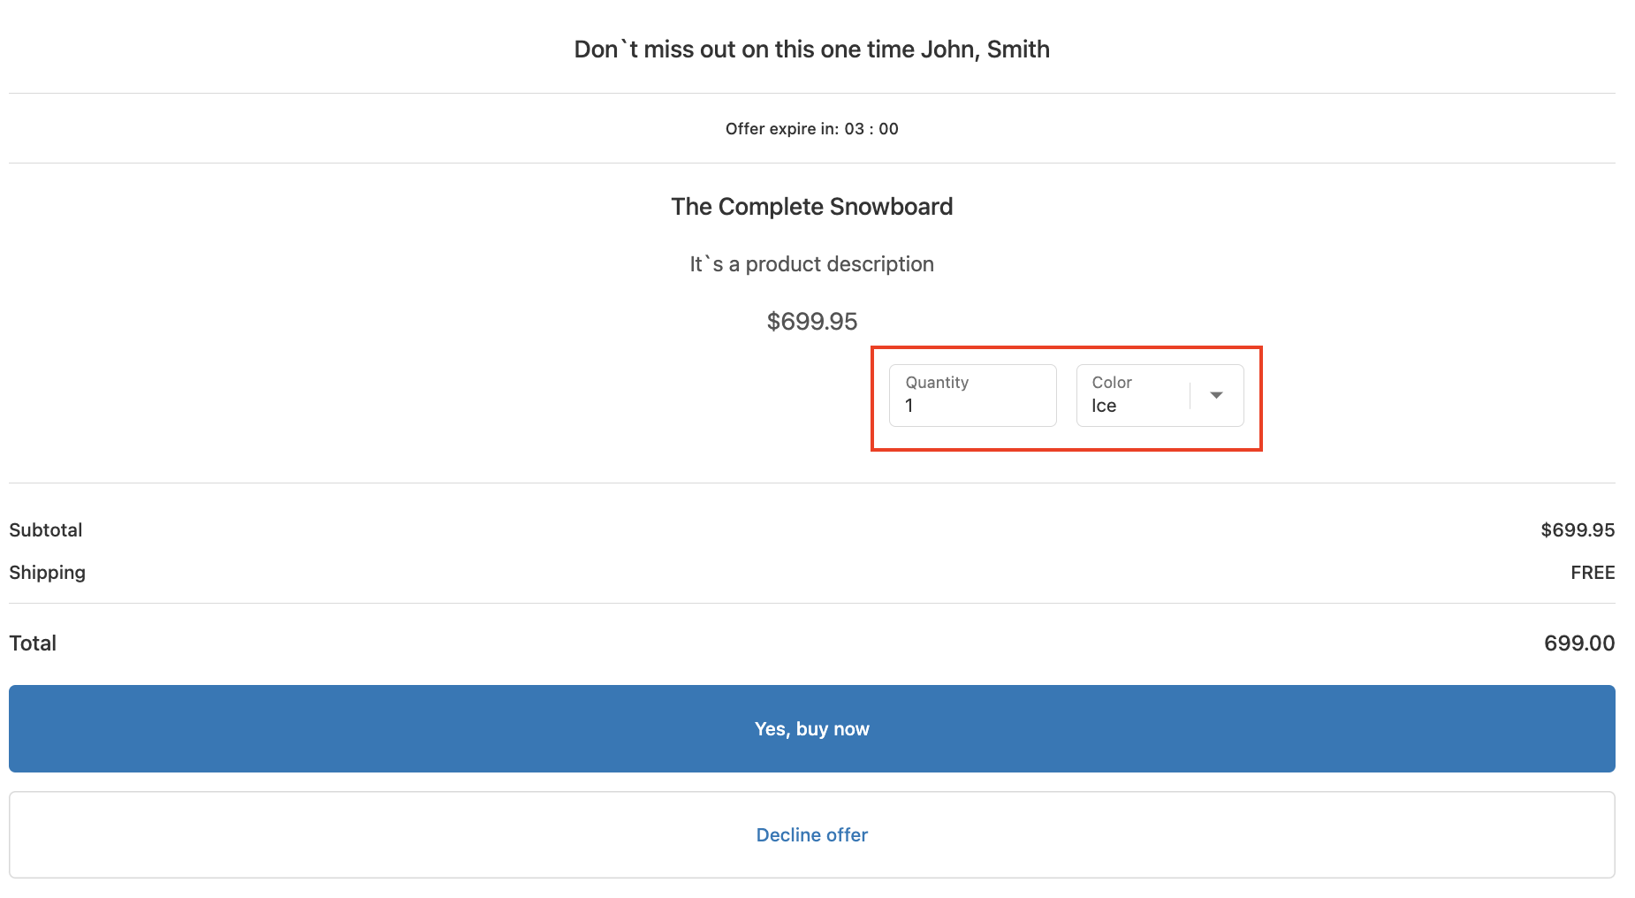
Task: Click the Quantity input field
Action: [972, 396]
